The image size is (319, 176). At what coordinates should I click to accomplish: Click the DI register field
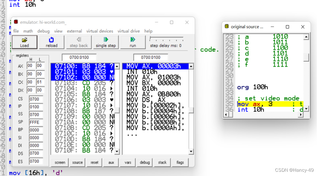pos(36,146)
